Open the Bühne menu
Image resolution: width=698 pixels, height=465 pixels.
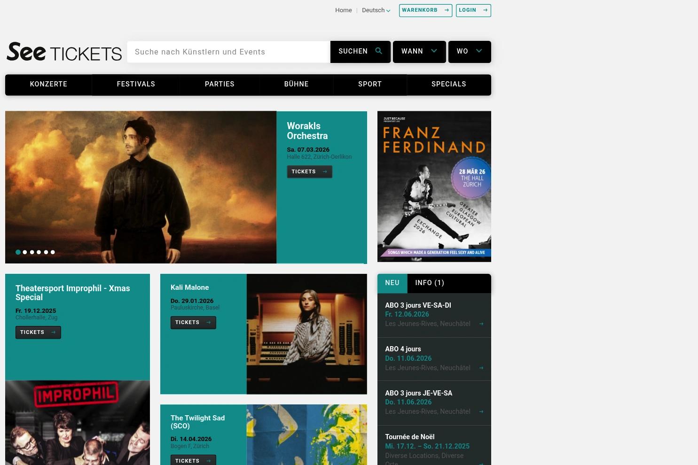pyautogui.click(x=297, y=85)
